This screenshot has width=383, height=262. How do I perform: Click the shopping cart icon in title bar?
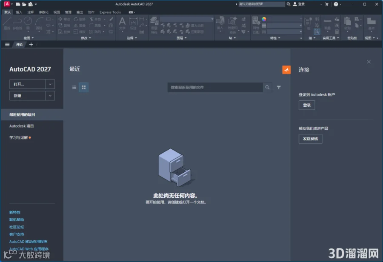click(x=326, y=4)
